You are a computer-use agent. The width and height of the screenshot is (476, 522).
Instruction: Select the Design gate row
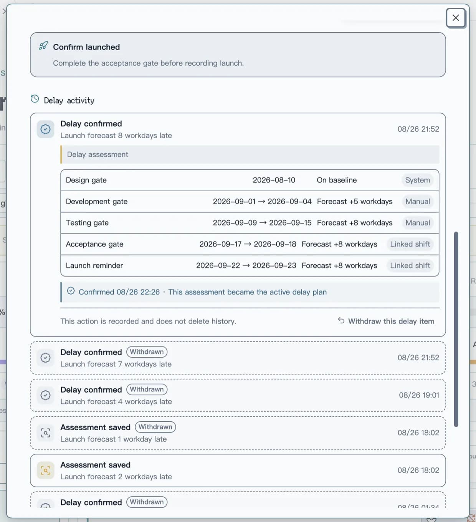pos(250,180)
